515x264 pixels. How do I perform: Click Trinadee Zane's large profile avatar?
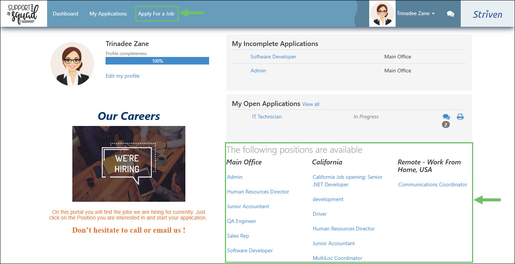coord(72,63)
